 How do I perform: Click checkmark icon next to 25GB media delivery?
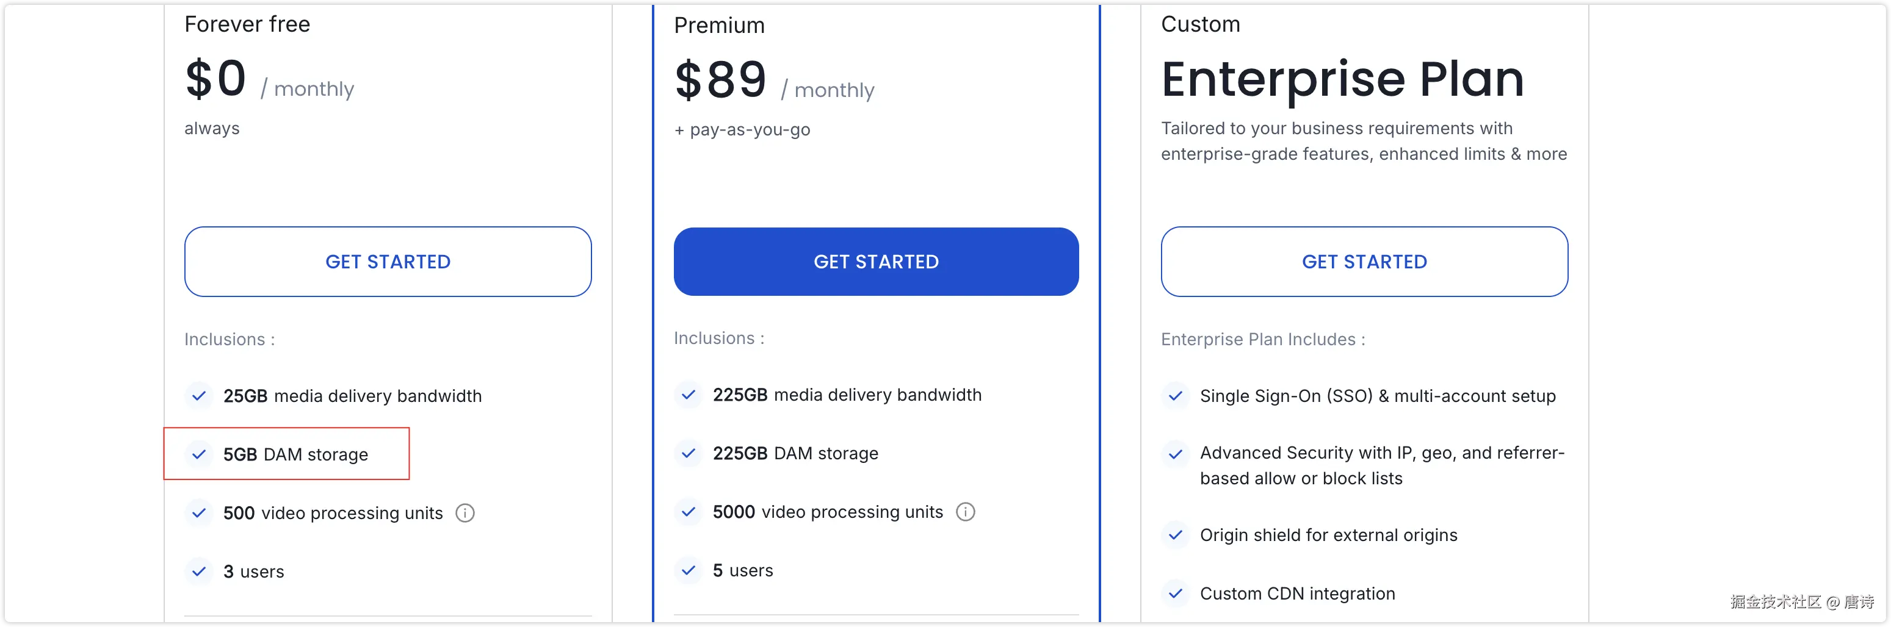pyautogui.click(x=199, y=396)
